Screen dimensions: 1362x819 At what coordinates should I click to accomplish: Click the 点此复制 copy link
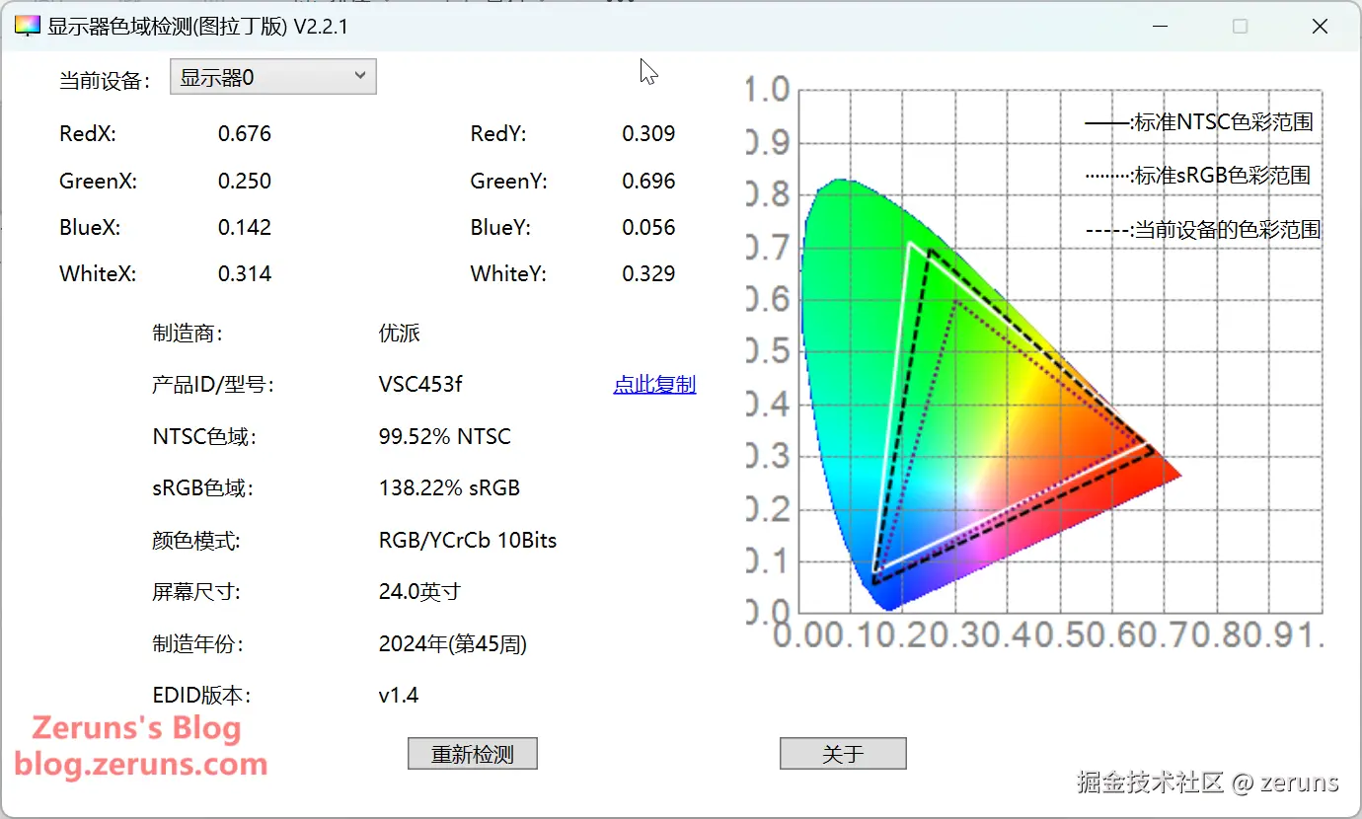pos(654,385)
